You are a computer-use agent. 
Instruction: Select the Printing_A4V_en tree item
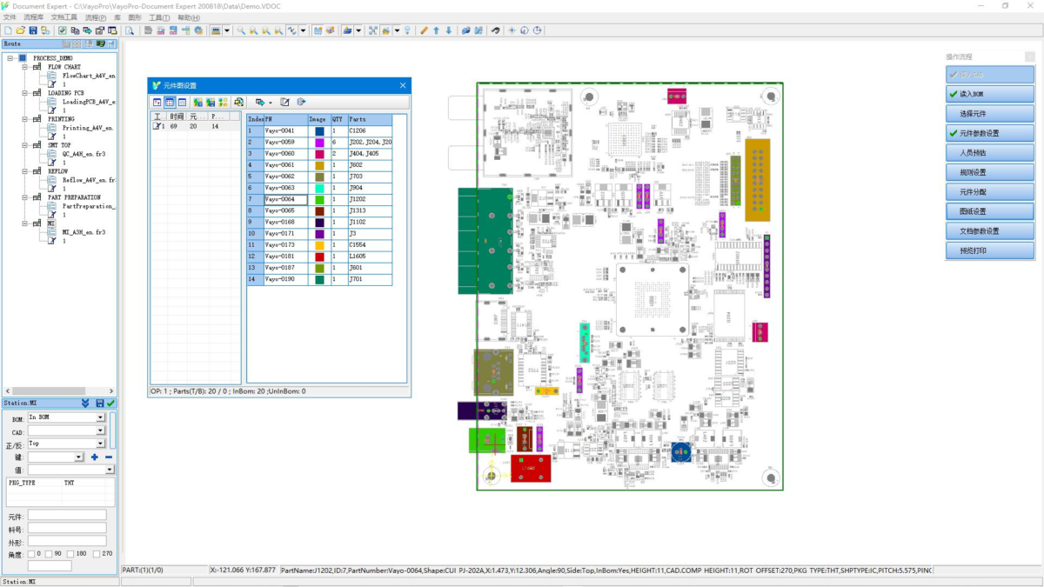(x=88, y=128)
